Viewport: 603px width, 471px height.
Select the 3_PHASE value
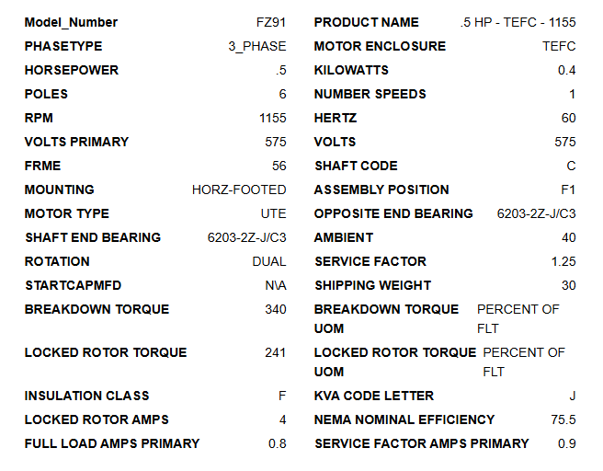257,46
